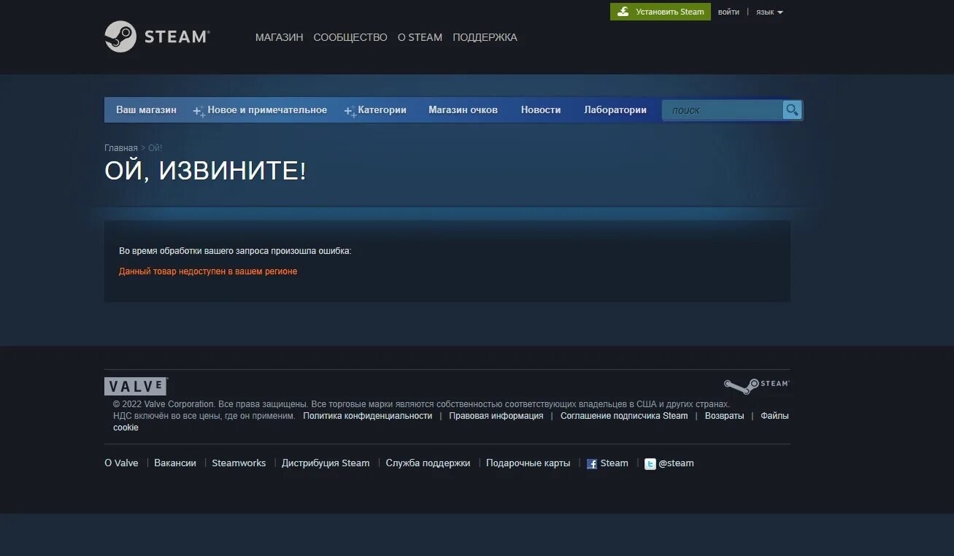Click the войти login link

point(728,12)
